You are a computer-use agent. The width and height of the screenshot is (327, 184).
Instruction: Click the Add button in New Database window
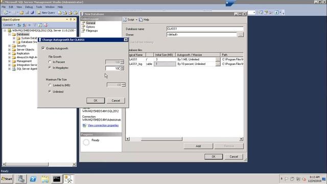pyautogui.click(x=198, y=146)
